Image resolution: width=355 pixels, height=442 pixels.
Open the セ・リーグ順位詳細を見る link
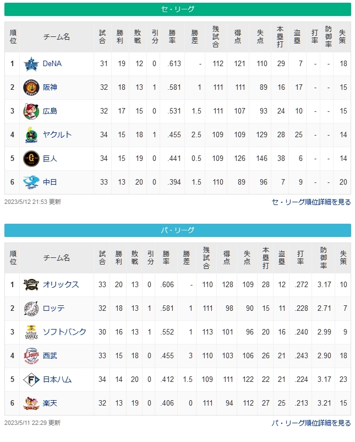tap(311, 202)
